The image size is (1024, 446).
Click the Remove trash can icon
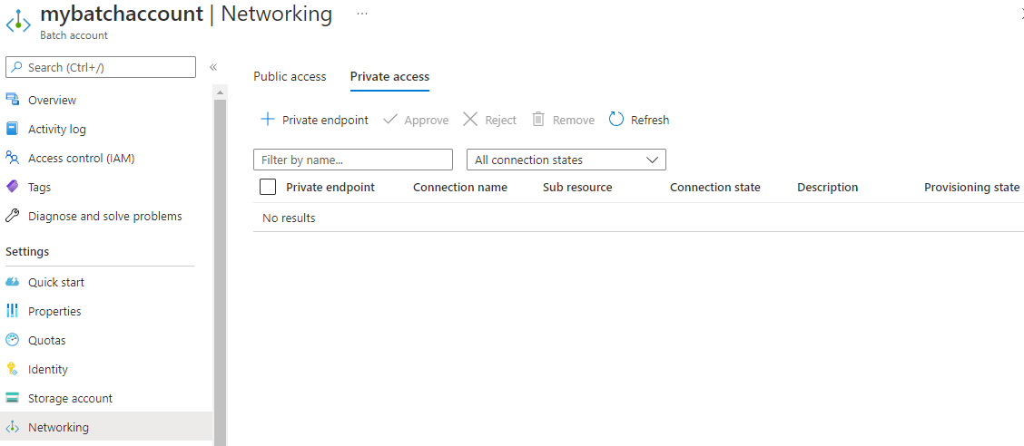tap(538, 120)
